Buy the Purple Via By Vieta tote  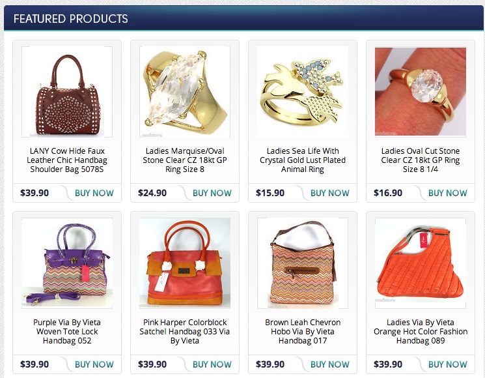pyautogui.click(x=94, y=364)
